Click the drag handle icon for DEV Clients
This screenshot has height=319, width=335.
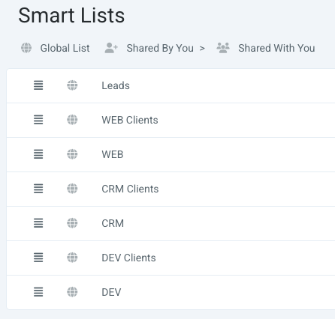(38, 258)
